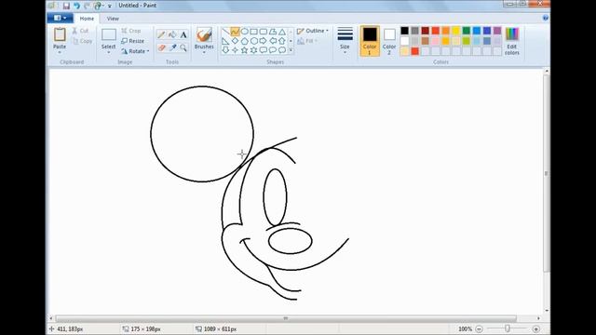
Task: Open the shape Outline dropdown
Action: [313, 31]
